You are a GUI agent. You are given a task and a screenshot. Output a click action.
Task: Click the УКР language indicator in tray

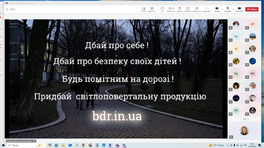pos(245,145)
